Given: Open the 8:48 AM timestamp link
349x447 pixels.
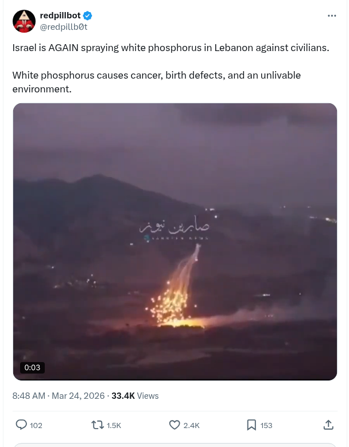Looking at the screenshot, I should pos(29,396).
